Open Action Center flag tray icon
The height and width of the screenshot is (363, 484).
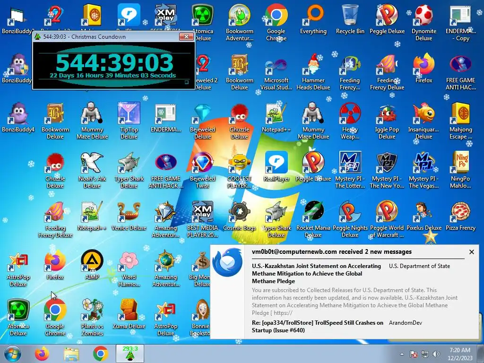[413, 354]
